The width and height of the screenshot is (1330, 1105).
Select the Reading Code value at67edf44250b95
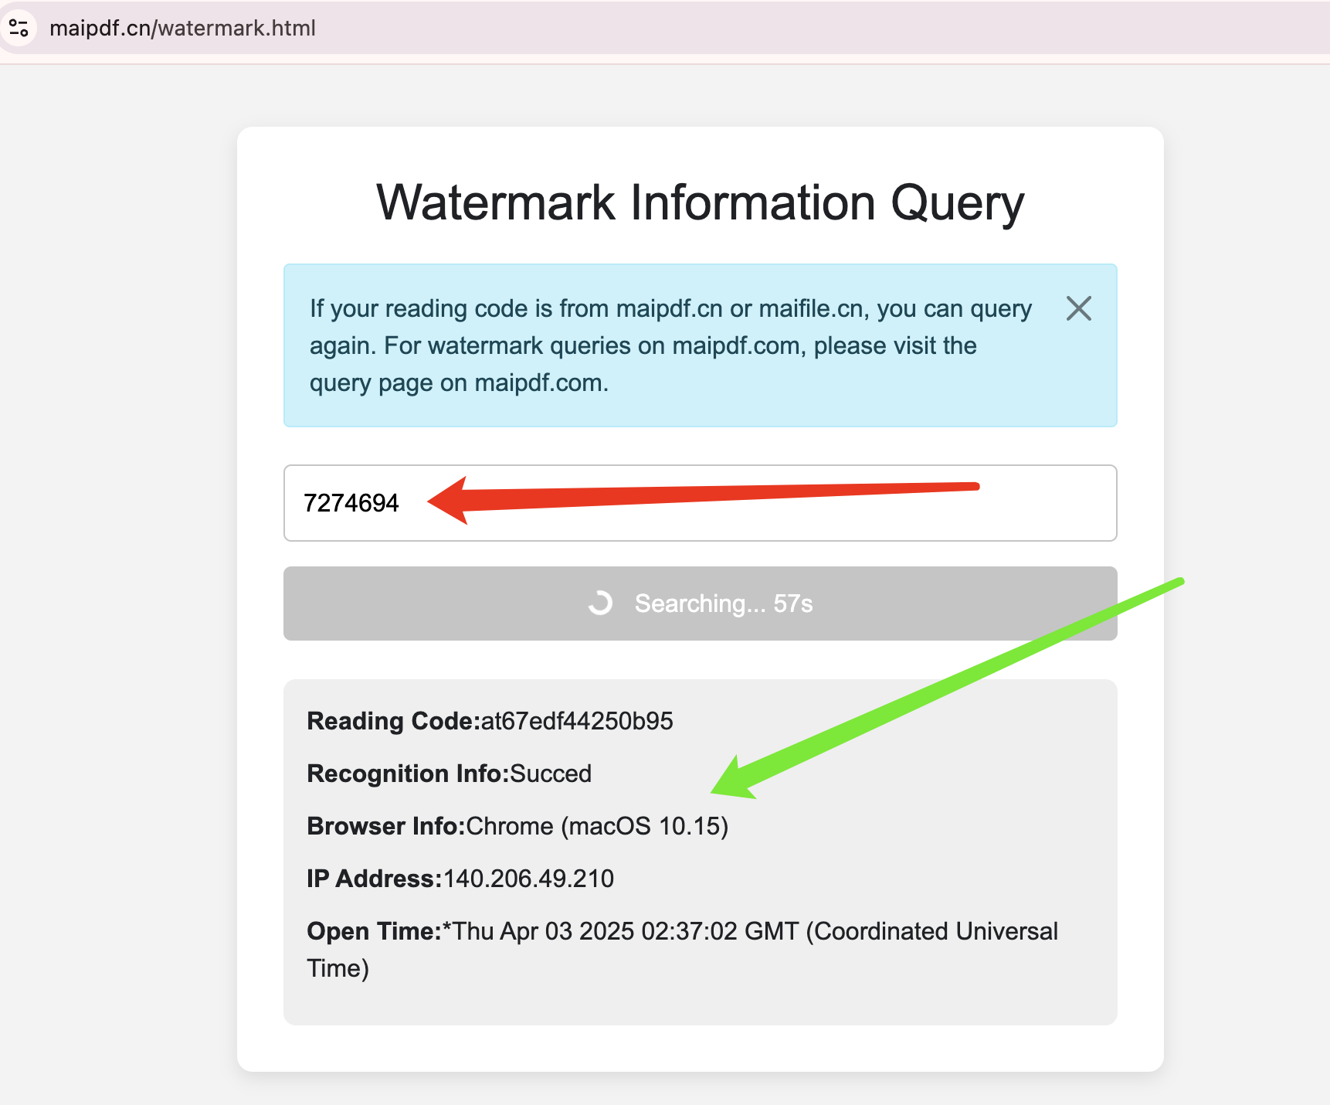click(x=576, y=721)
